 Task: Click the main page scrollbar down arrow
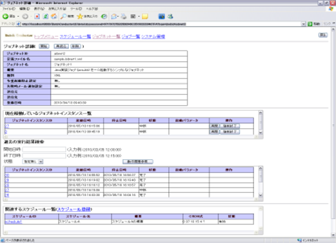point(333,235)
